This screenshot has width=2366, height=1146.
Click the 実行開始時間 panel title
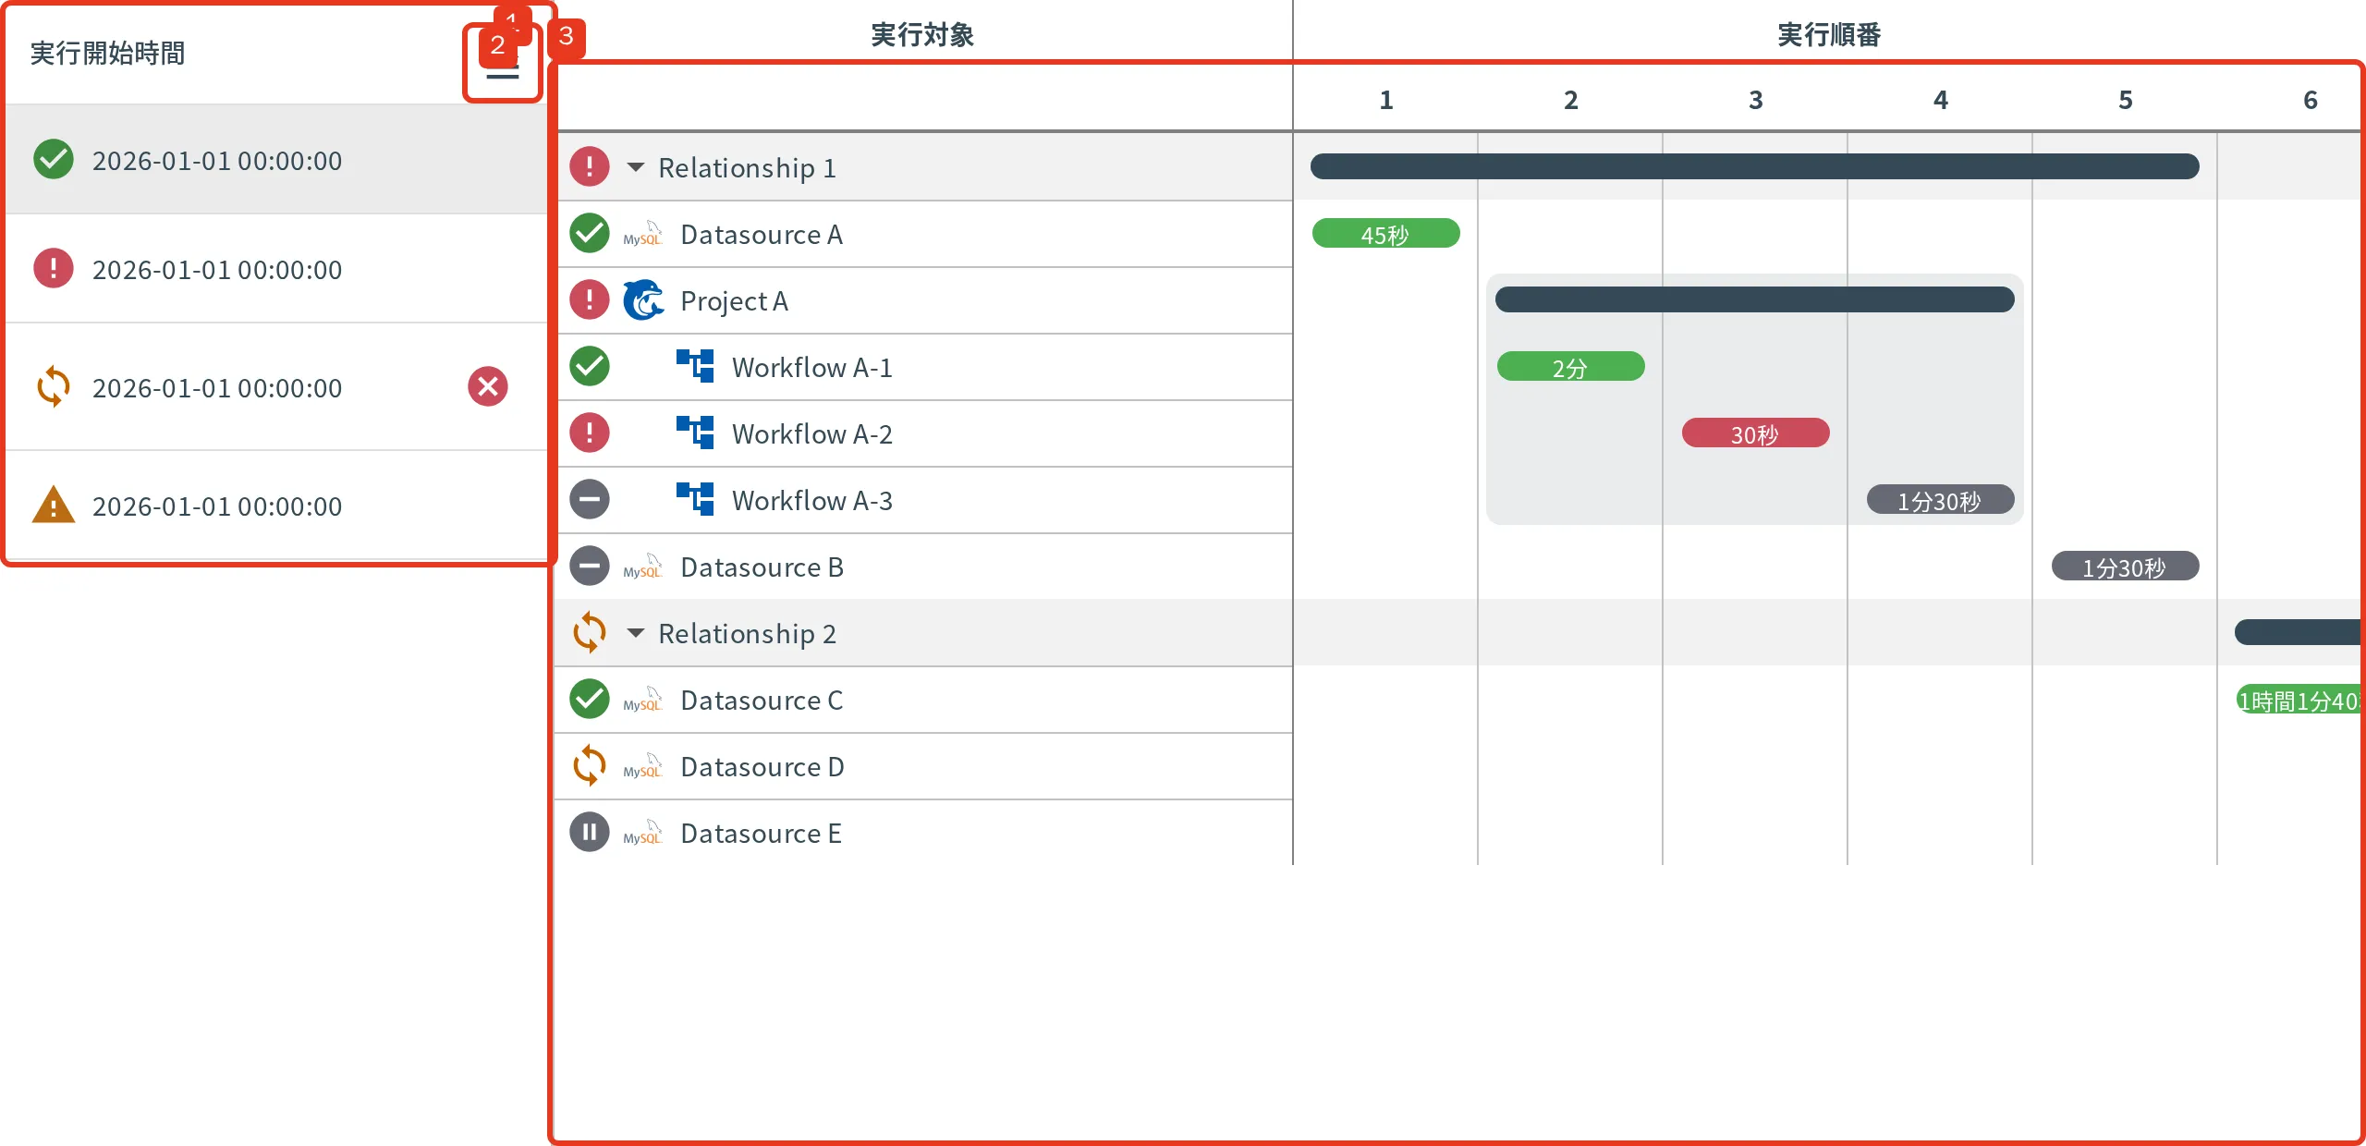tap(107, 54)
